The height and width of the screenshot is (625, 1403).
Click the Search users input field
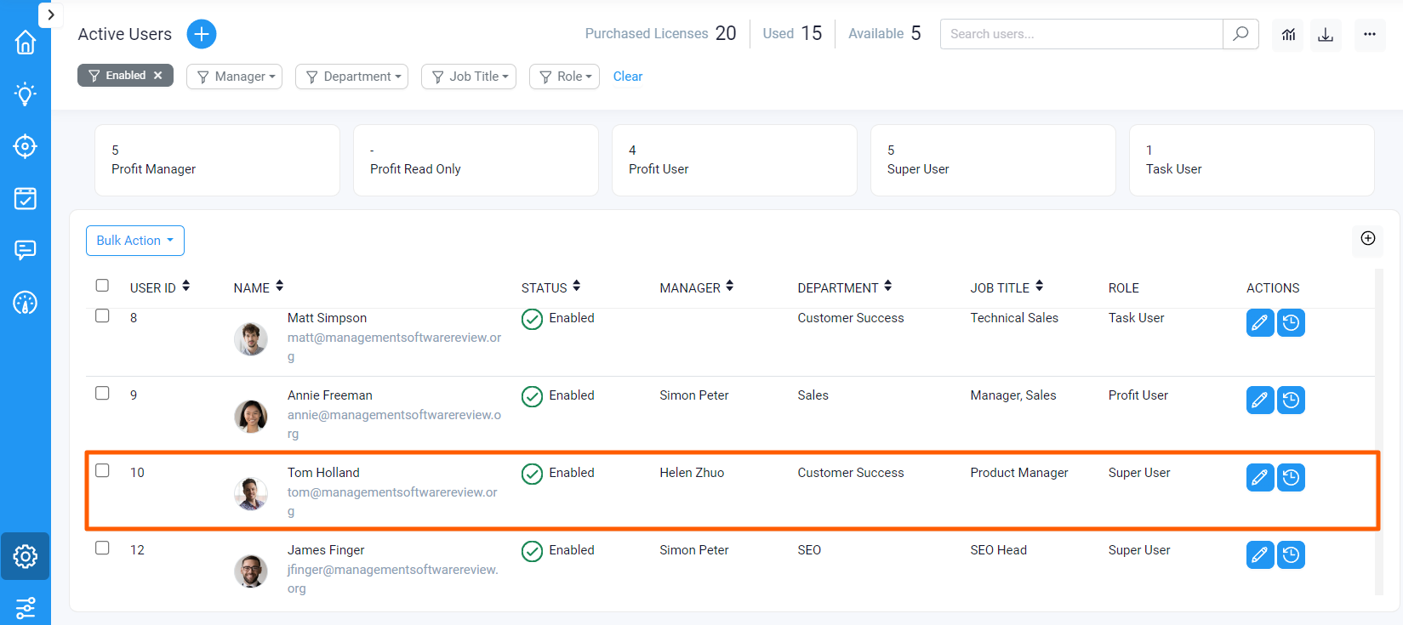1081,34
